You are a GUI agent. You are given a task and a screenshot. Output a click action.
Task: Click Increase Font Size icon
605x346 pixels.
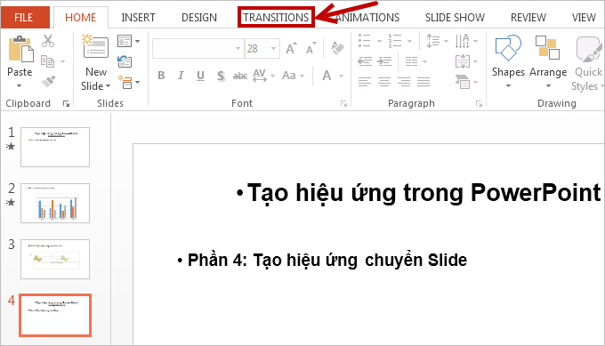coord(291,48)
